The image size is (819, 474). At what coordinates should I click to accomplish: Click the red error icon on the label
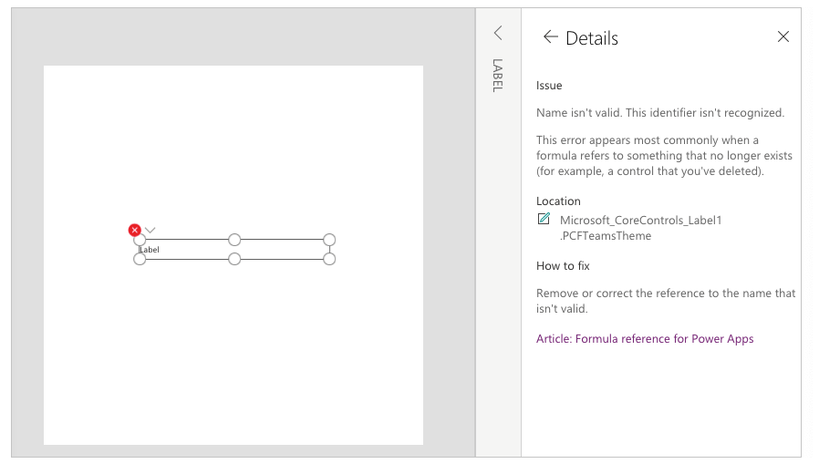135,230
